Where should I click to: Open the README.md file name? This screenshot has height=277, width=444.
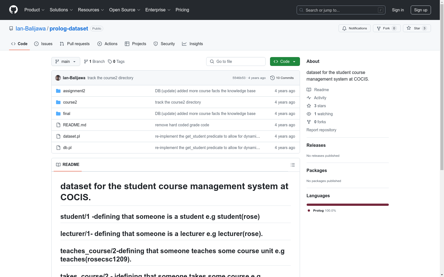(75, 125)
